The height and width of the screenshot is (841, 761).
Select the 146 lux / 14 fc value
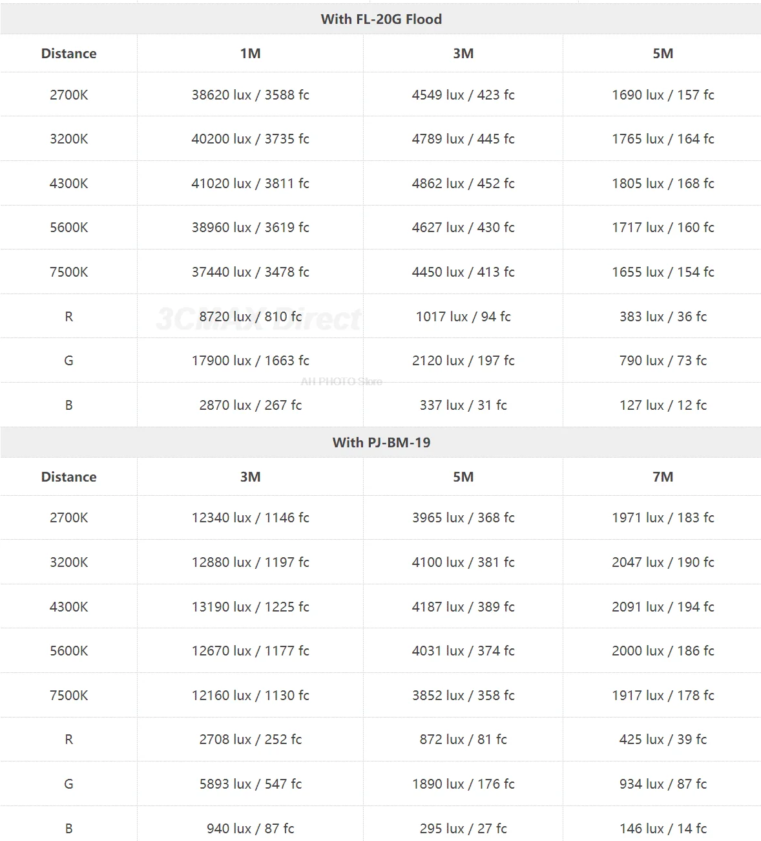coord(663,829)
